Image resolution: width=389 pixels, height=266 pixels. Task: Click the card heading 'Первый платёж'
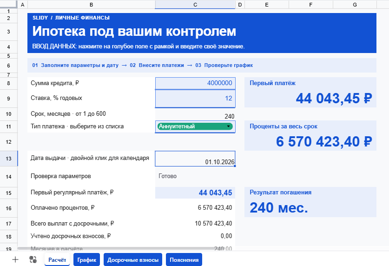click(272, 83)
